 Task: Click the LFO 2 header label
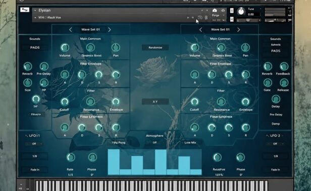point(275,136)
